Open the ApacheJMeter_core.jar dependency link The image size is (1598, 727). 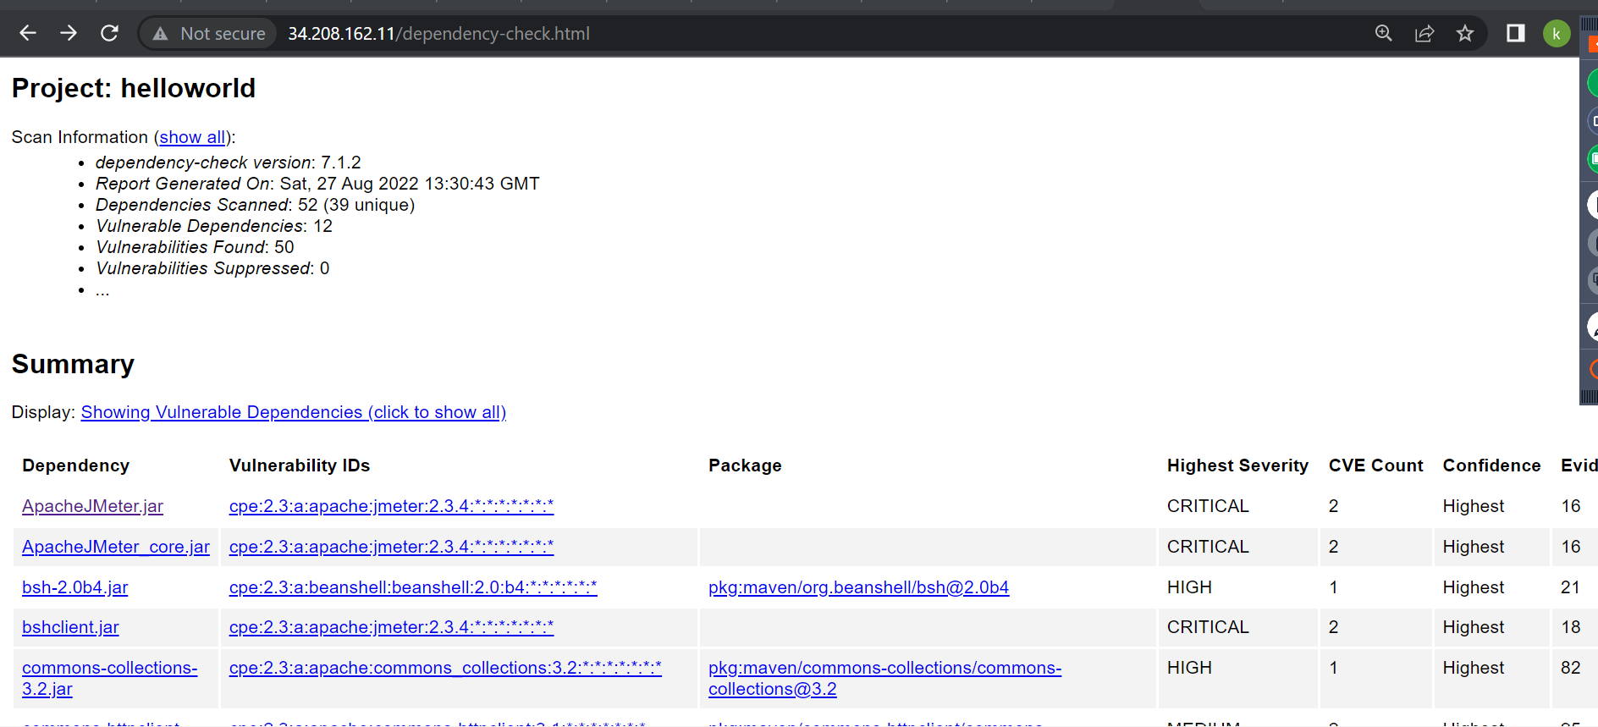click(116, 547)
